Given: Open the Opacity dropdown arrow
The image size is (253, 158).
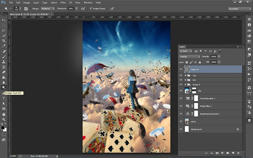Looking at the screenshot, I should pyautogui.click(x=219, y=56).
